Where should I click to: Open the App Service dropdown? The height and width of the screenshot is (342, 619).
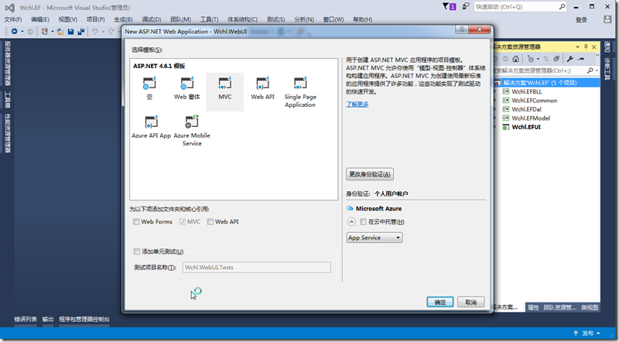tap(374, 238)
